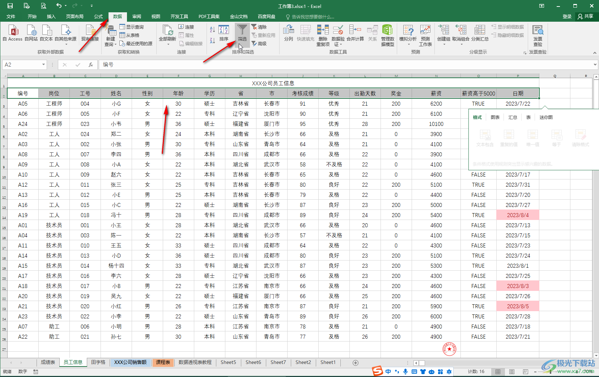The height and width of the screenshot is (377, 599).
Task: Switch to Page Break preview icon
Action: point(526,372)
